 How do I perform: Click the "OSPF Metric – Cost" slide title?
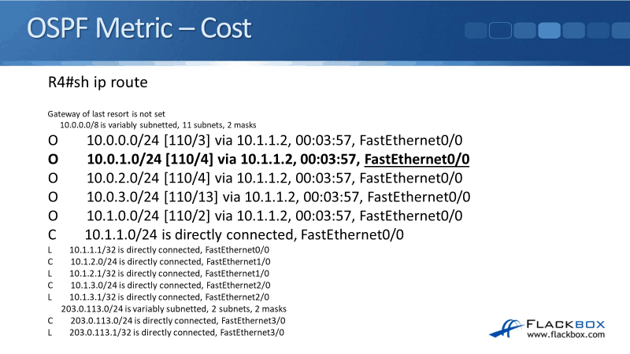click(x=139, y=29)
